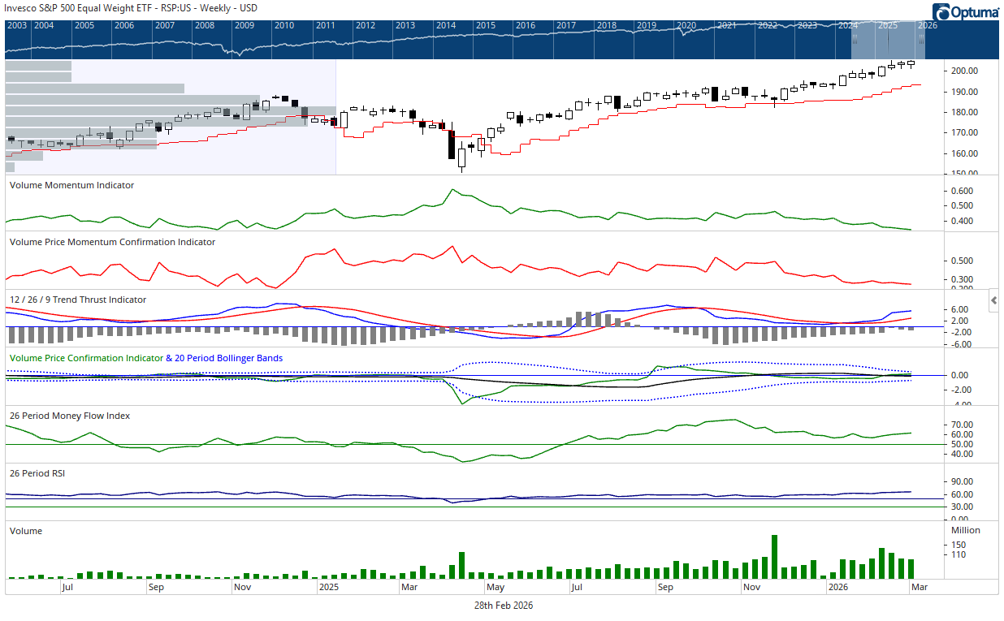The width and height of the screenshot is (1004, 621).
Task: Click the 12 / 26 / 9 Trend Thrust Indicator label
Action: click(x=78, y=300)
